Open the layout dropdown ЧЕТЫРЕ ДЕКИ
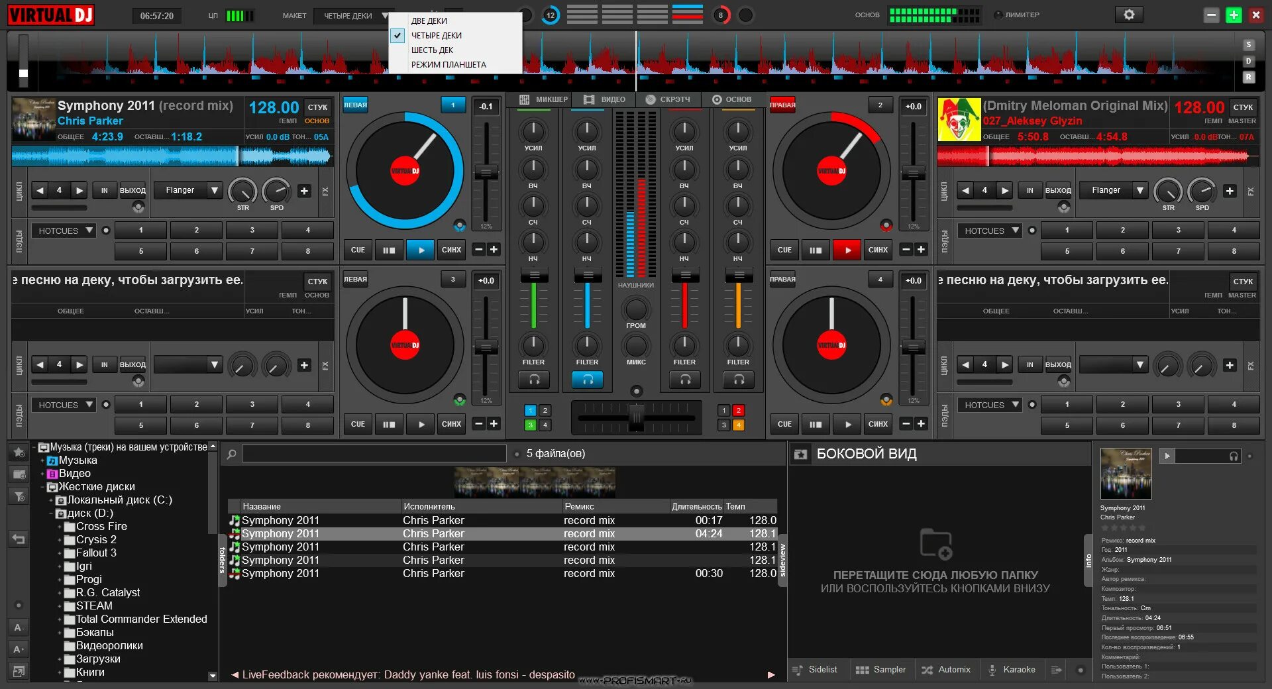The width and height of the screenshot is (1272, 689). [353, 15]
